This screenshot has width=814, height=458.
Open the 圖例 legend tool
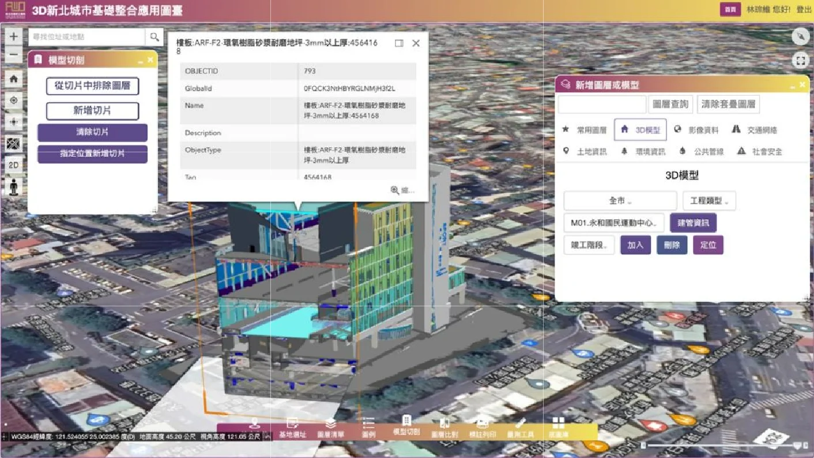point(368,428)
